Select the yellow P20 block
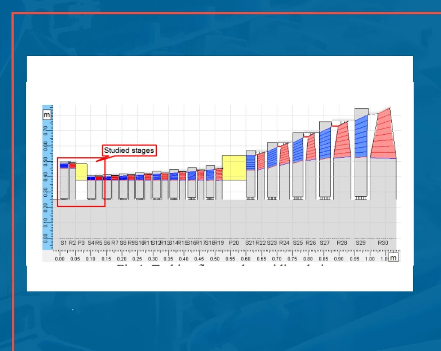 [x=234, y=167]
